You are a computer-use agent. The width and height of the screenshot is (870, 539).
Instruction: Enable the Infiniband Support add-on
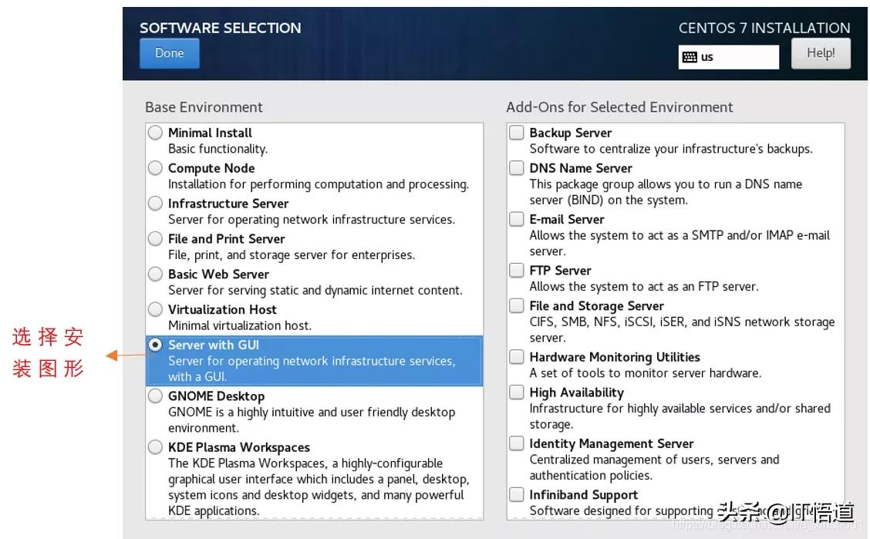coord(517,494)
